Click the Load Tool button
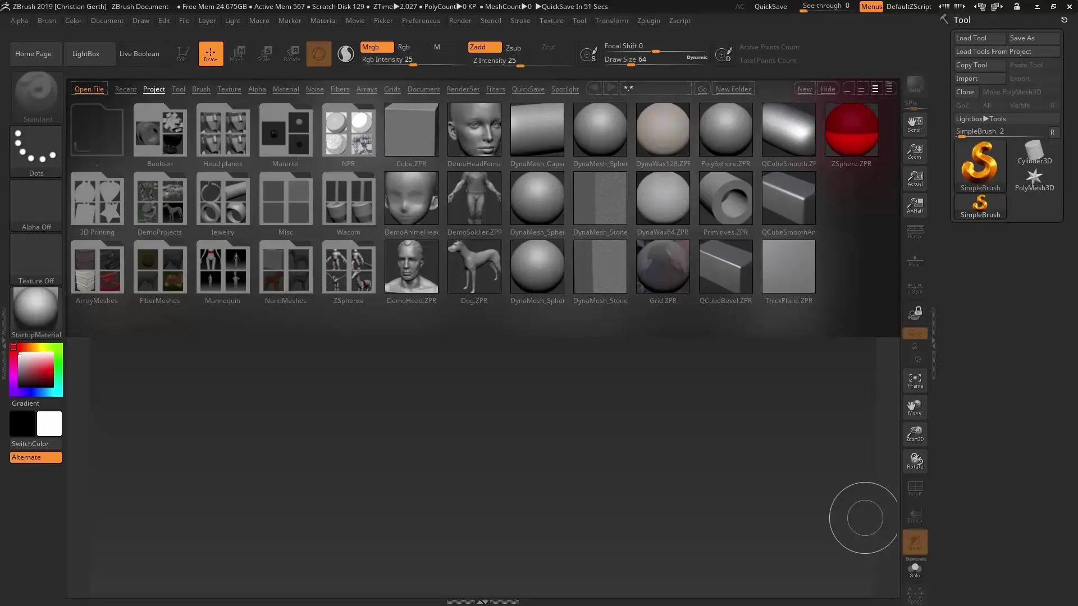 point(980,38)
